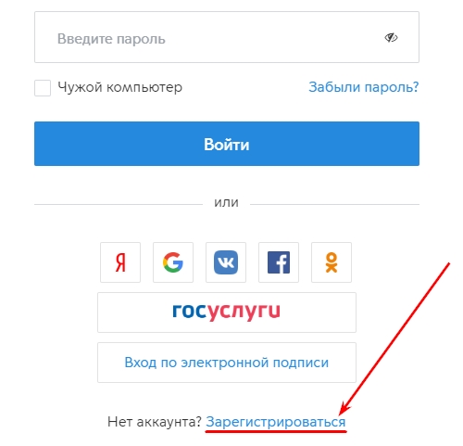Sign in with Yandex icon
Screen dimensions: 463x446
[x=120, y=262]
